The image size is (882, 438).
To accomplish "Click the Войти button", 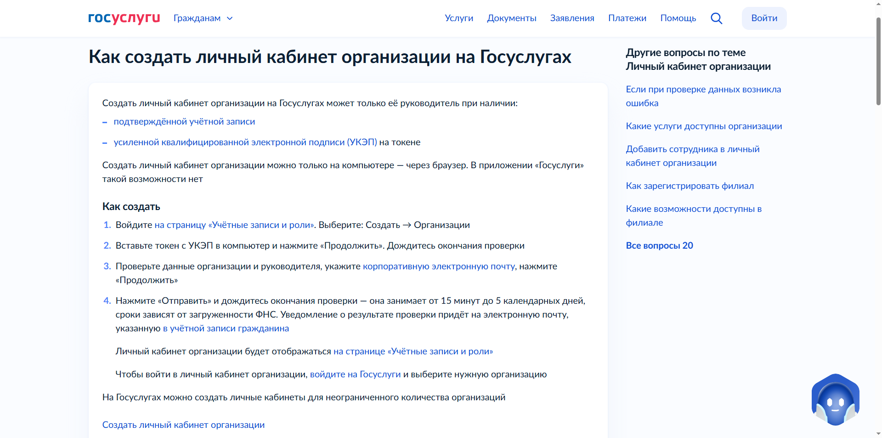I will coord(764,18).
